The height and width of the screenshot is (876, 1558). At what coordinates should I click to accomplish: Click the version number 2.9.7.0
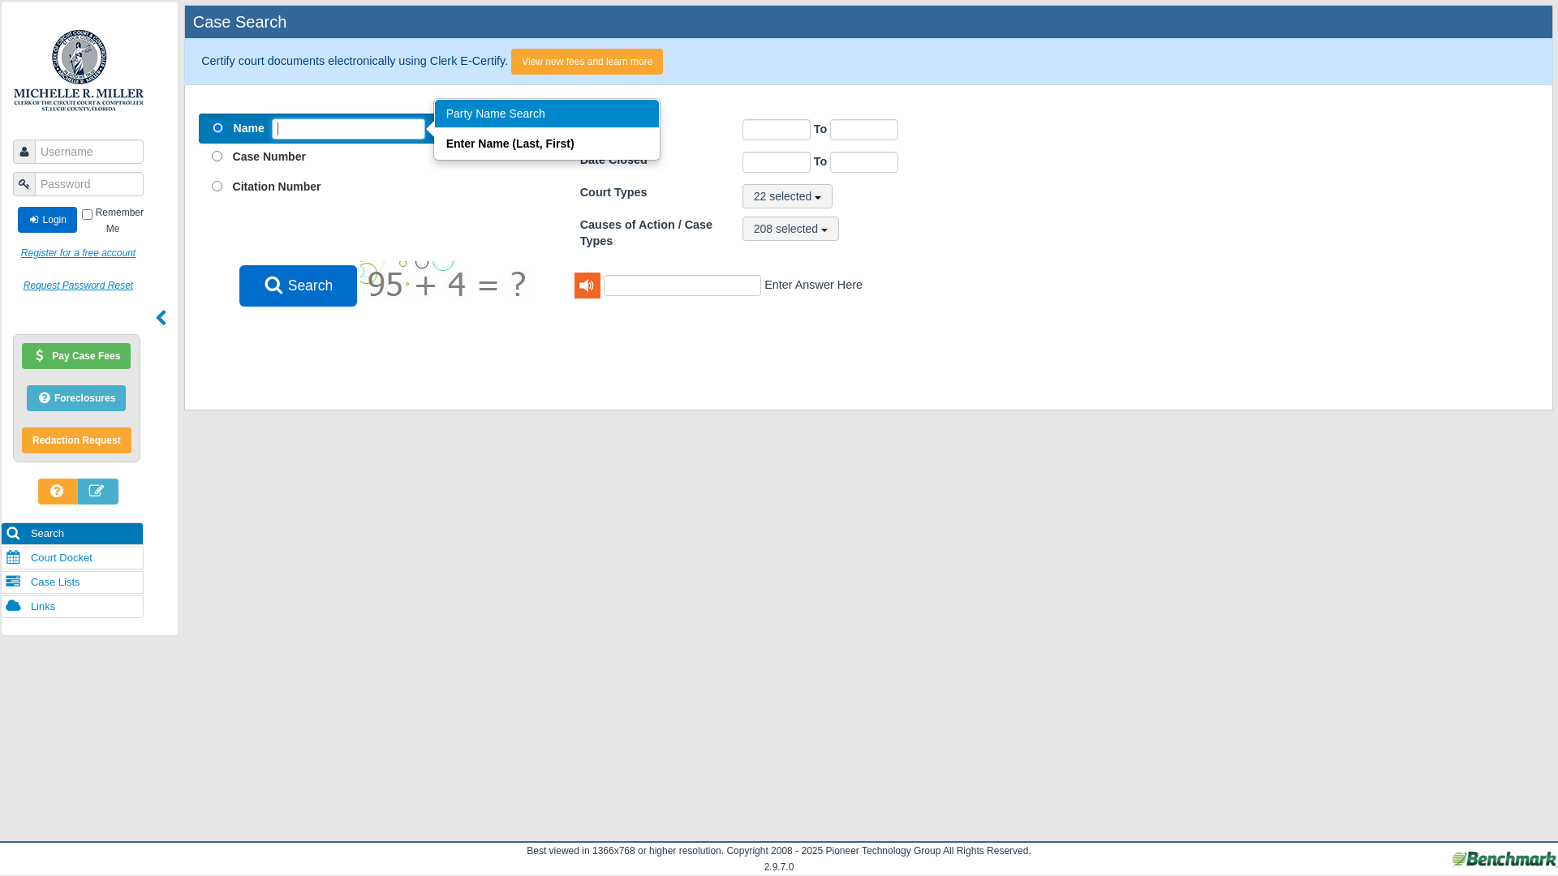pos(779,867)
